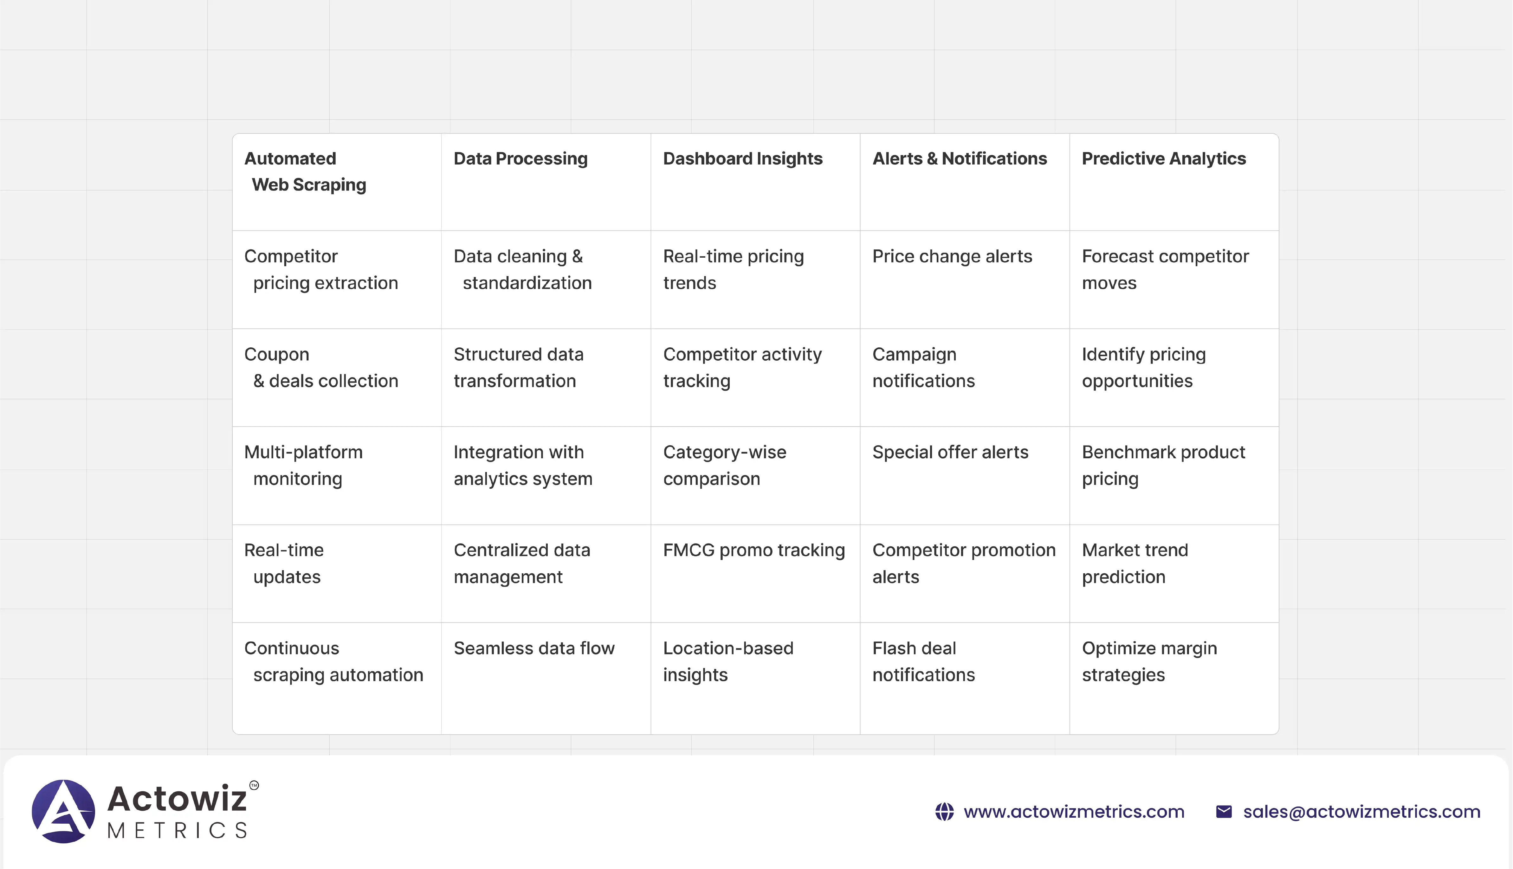Image resolution: width=1513 pixels, height=869 pixels.
Task: Click the FMCG promo tracking cell
Action: (753, 550)
